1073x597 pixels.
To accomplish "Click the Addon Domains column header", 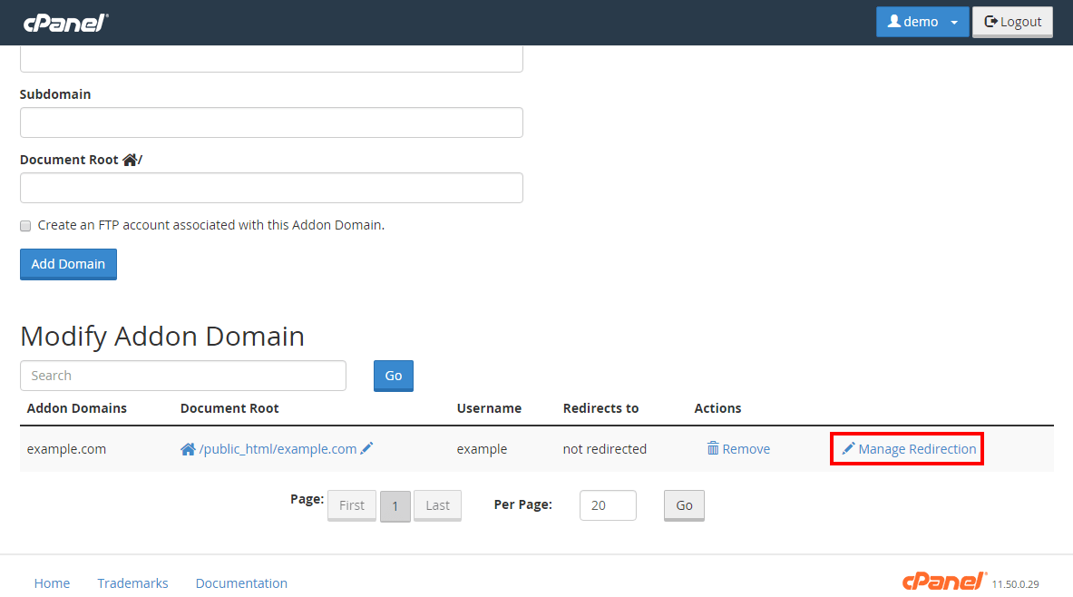I will [x=76, y=408].
